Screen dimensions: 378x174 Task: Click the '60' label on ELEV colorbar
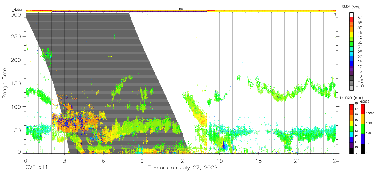pyautogui.click(x=360, y=18)
